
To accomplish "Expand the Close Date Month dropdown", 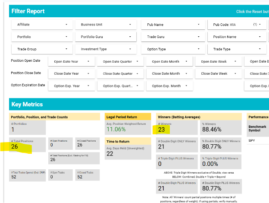I will coord(169,74).
